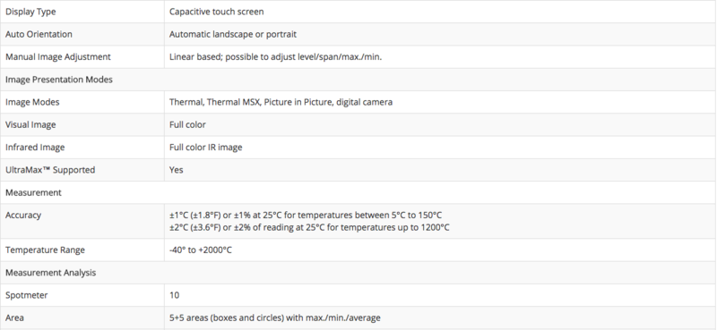Select the Linear based adjustment value
Screen dimensions: 717x330
[275, 57]
